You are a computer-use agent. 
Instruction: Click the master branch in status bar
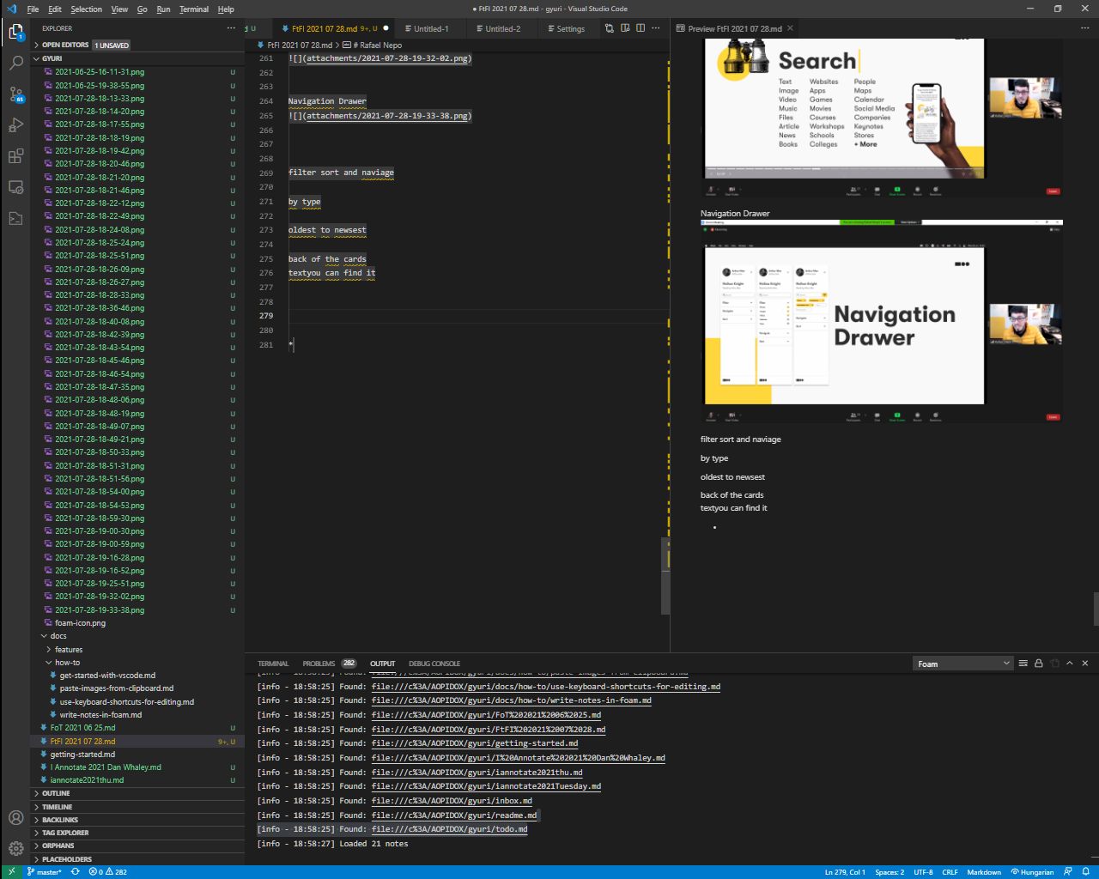click(45, 872)
